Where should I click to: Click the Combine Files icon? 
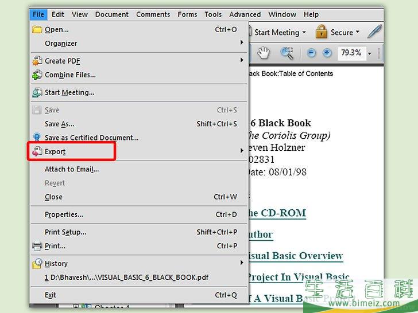[37, 75]
